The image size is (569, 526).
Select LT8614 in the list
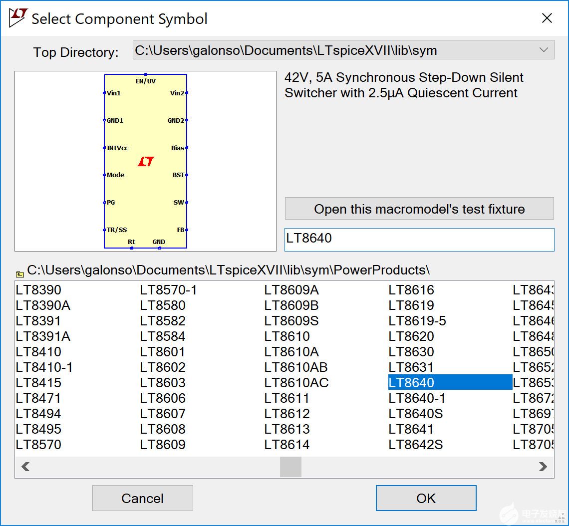tap(287, 445)
